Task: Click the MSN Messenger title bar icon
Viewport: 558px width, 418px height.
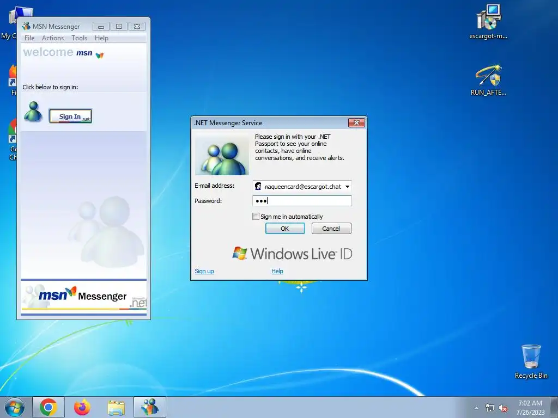Action: pos(26,26)
